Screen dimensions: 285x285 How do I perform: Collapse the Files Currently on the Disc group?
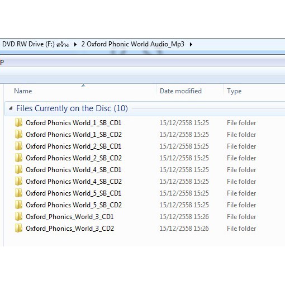(11, 108)
